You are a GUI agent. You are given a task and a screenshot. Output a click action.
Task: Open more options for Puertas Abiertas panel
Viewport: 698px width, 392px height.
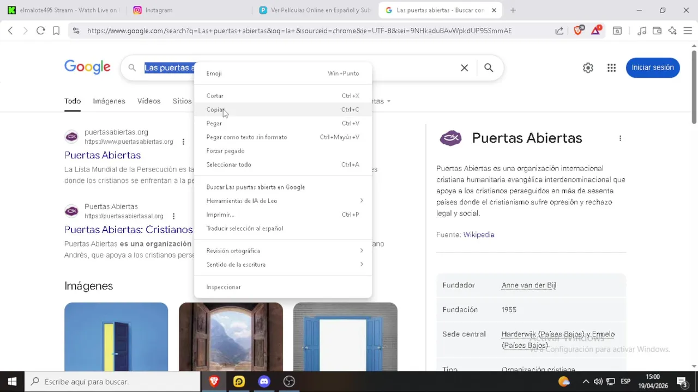pyautogui.click(x=620, y=138)
